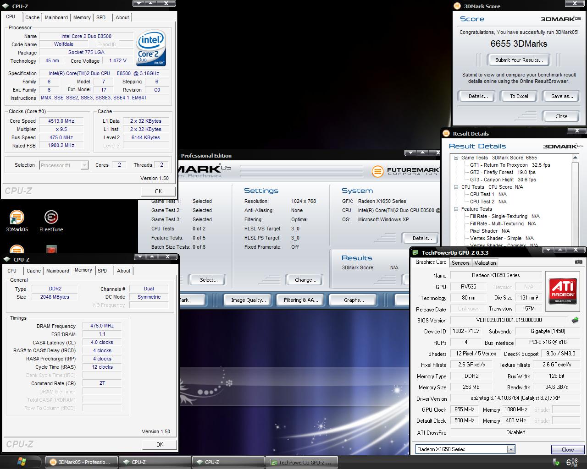Viewport: 587px width, 469px height.
Task: Click the Intel Core 2 Duo logo
Action: [151, 49]
